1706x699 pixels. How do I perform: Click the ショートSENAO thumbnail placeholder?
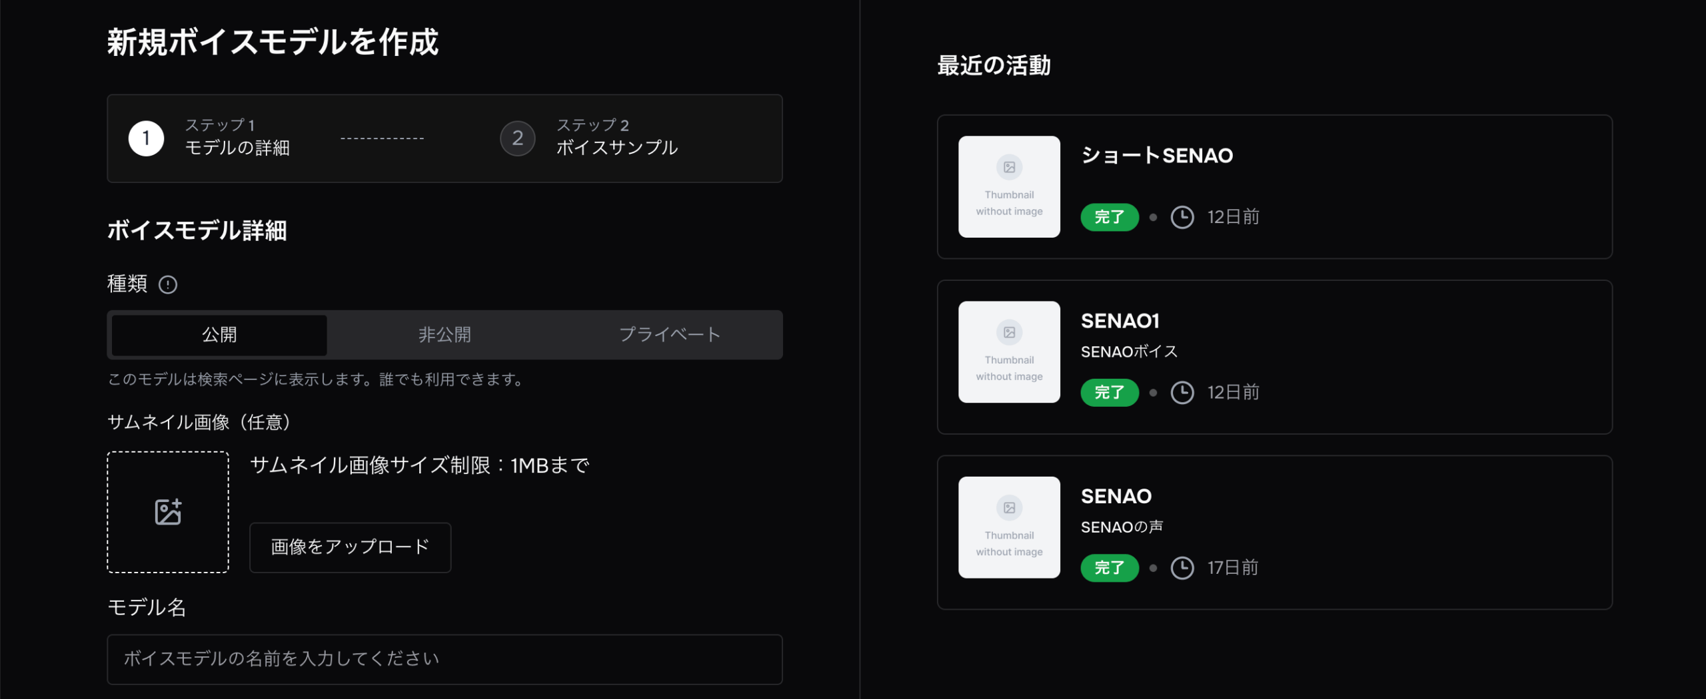tap(1009, 186)
